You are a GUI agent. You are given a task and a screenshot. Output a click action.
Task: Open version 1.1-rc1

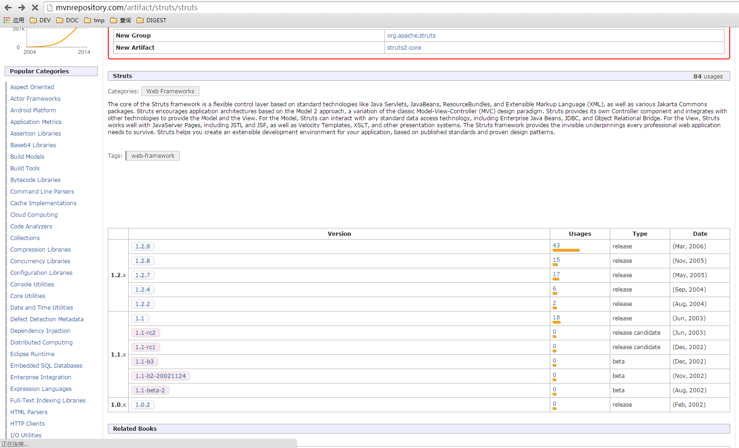145,347
